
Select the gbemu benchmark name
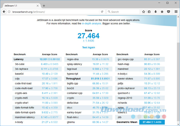pos(71,122)
